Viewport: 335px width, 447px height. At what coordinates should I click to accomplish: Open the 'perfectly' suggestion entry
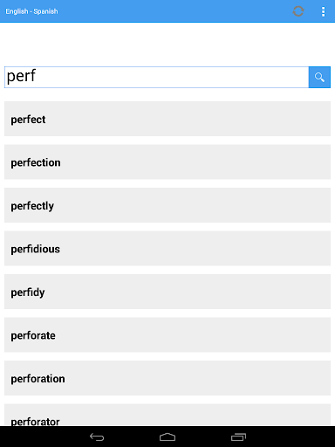[x=167, y=205]
